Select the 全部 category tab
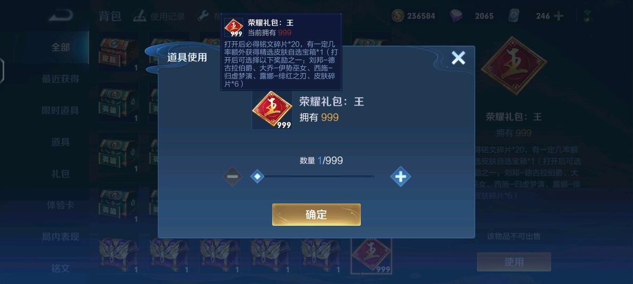Image resolution: width=633 pixels, height=284 pixels. pyautogui.click(x=60, y=47)
